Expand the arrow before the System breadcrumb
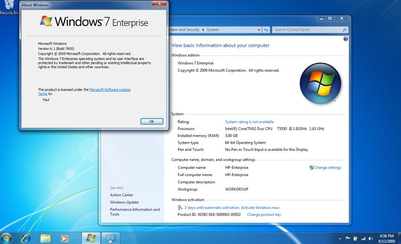Image resolution: width=401 pixels, height=244 pixels. pos(204,30)
